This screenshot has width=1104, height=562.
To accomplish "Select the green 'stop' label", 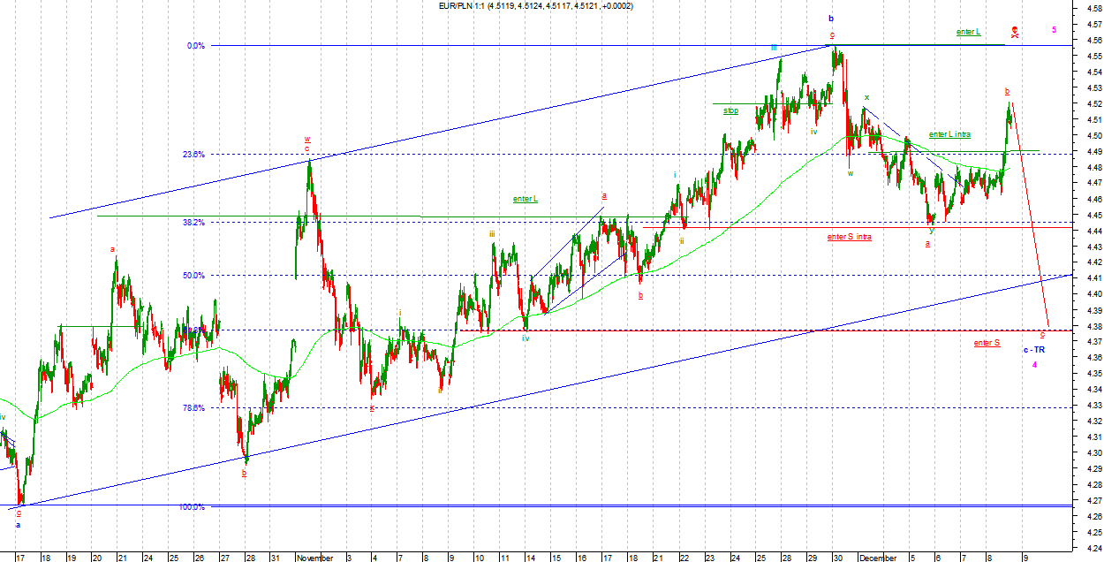I will 730,111.
